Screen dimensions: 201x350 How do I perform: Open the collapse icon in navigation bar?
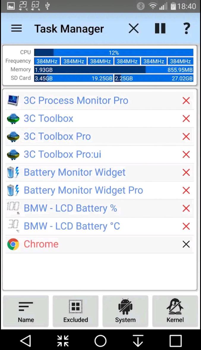[63, 341]
